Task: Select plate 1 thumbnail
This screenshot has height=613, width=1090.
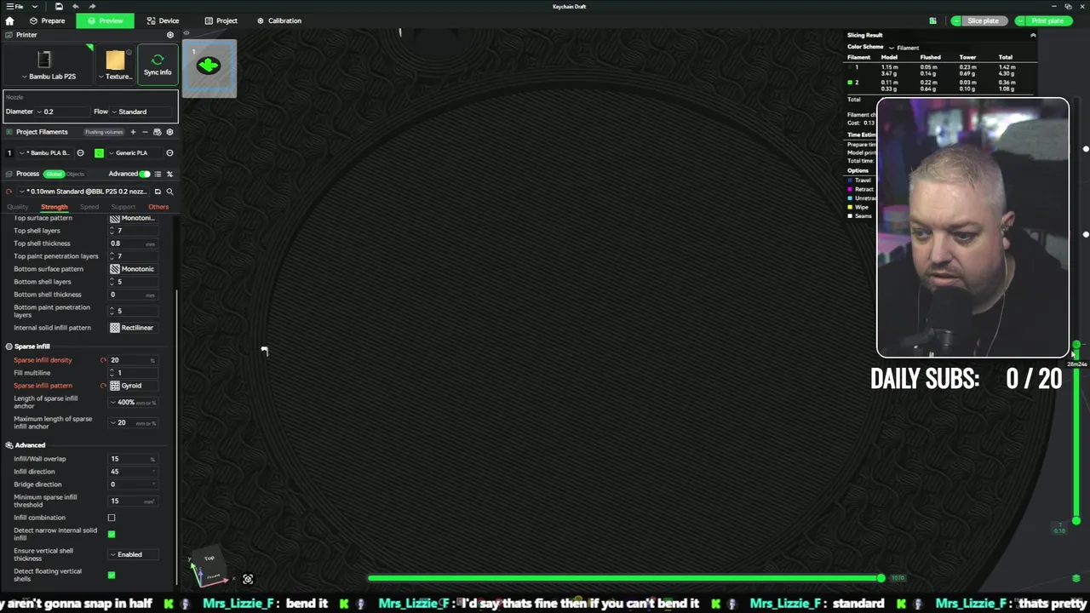Action: tap(209, 67)
